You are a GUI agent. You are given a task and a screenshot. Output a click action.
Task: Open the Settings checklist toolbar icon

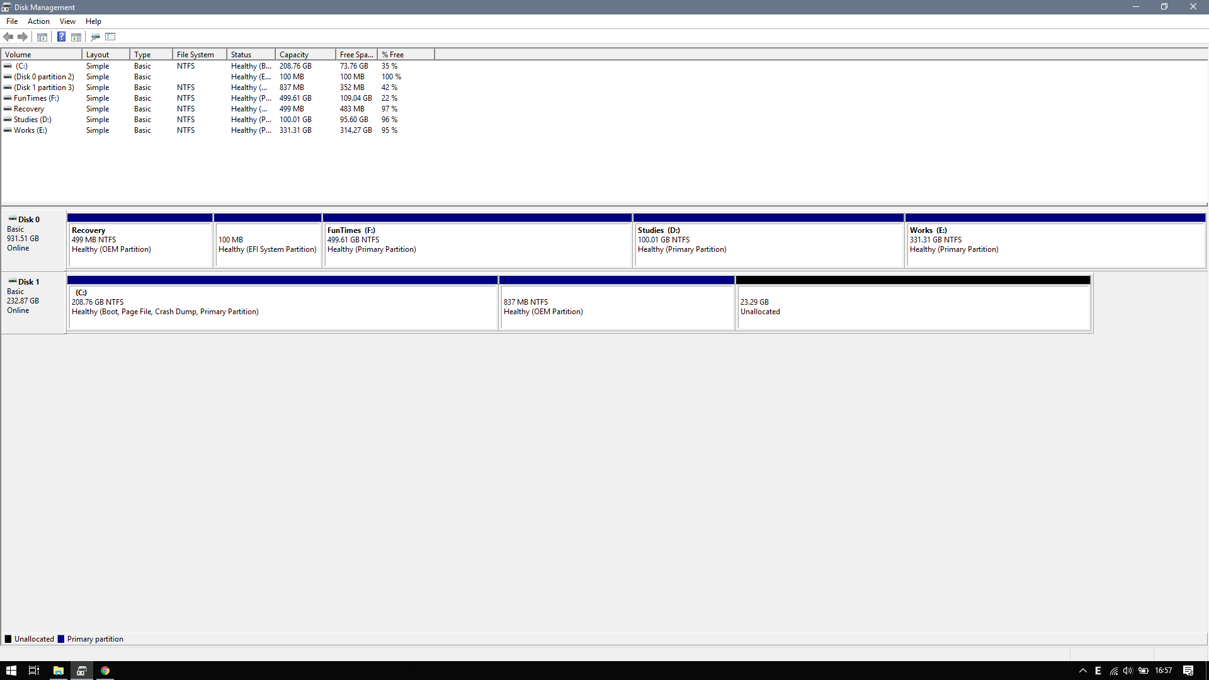pos(110,37)
